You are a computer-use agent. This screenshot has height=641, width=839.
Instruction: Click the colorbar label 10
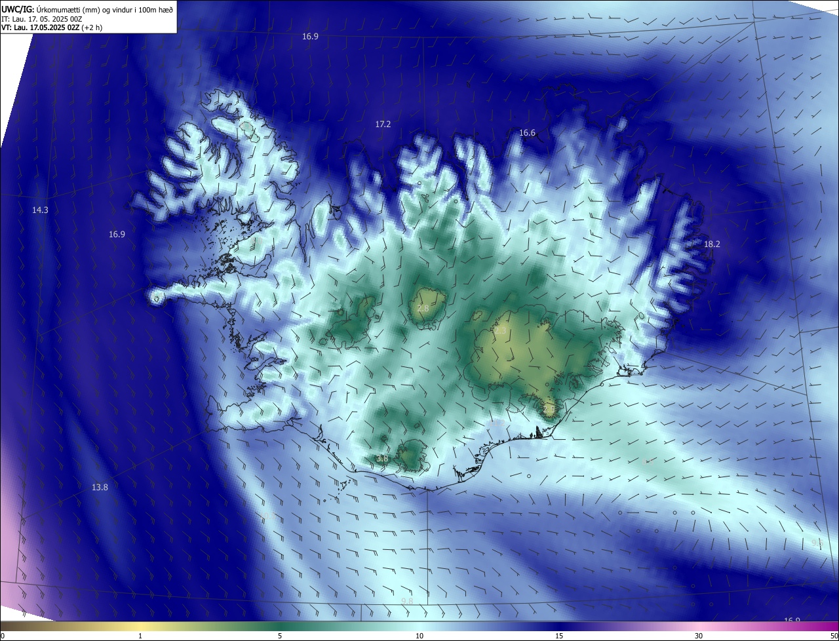(419, 636)
